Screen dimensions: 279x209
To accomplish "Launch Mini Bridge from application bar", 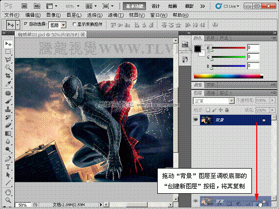I will [37, 6].
